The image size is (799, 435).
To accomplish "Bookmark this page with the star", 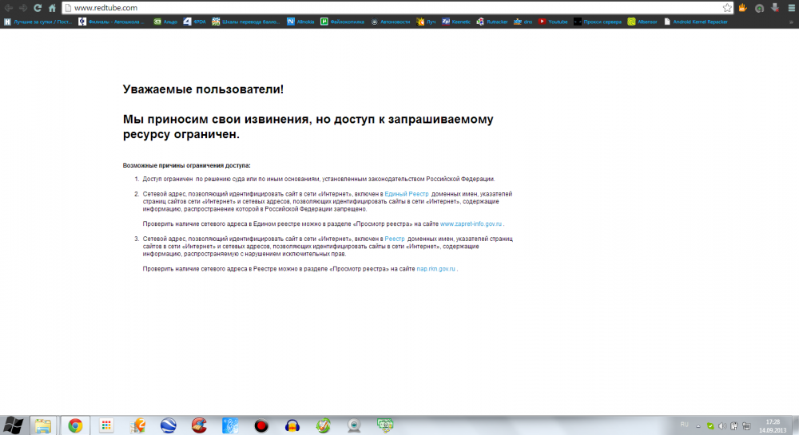I will pos(727,7).
